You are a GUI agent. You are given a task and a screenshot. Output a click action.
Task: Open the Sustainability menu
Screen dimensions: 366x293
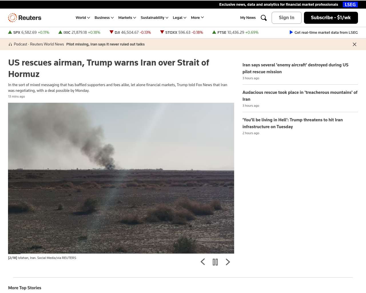(x=154, y=18)
